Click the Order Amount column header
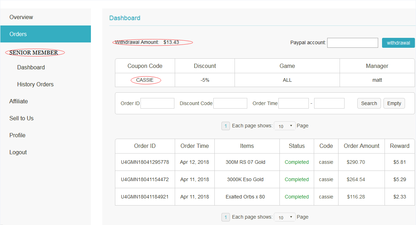This screenshot has height=225, width=416. (362, 146)
